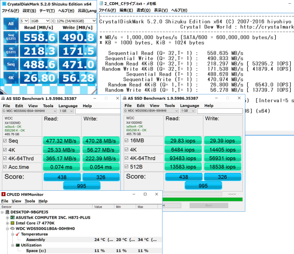The height and width of the screenshot is (254, 294).
Task: Collapse the Utilization tree node
Action: pyautogui.click(x=12, y=245)
